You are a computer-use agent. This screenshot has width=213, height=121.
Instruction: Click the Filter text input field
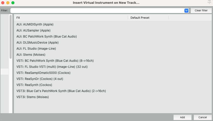click(97, 11)
